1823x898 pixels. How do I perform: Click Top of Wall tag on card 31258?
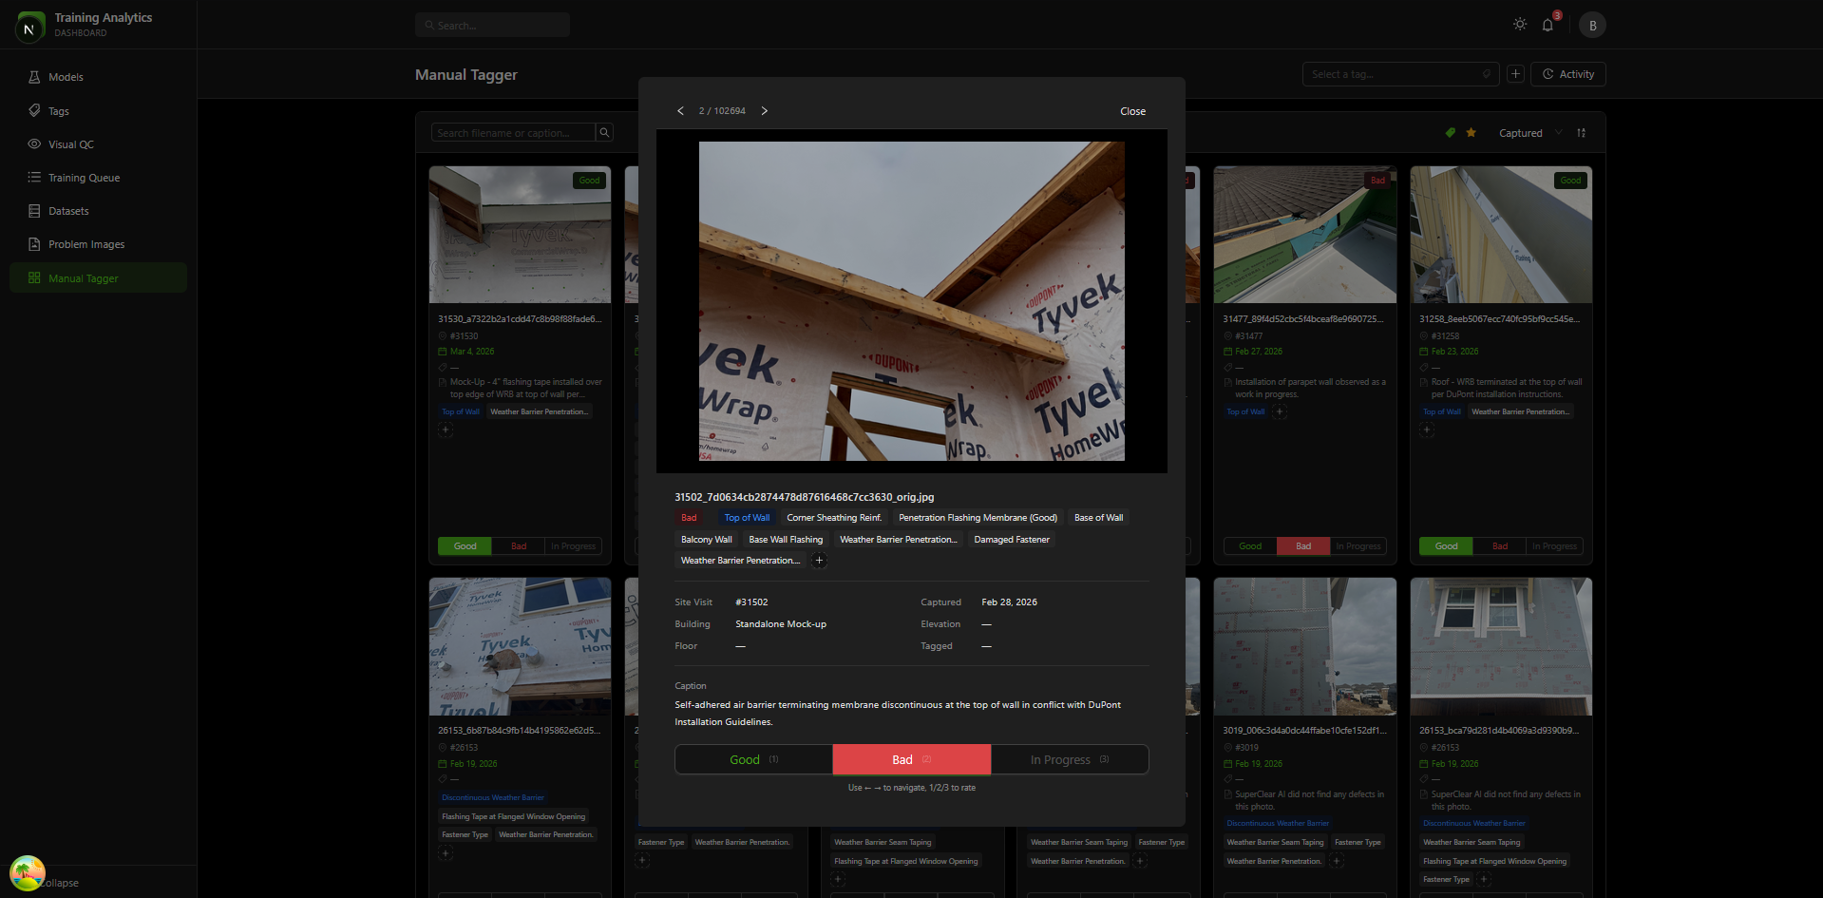tap(1442, 411)
